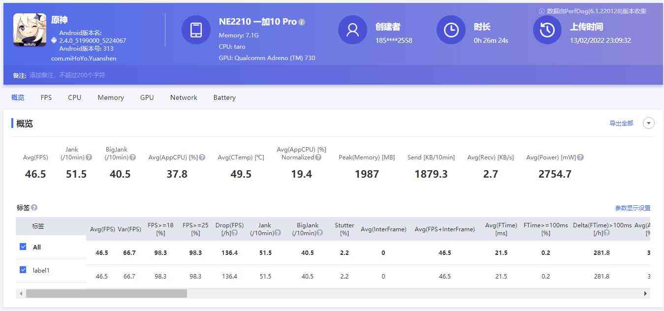Click help icon in table Jank column header
664x311 pixels.
(278, 233)
